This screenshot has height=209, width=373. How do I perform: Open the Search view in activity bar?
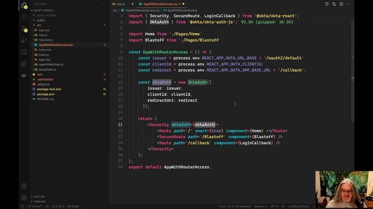[x=24, y=17]
